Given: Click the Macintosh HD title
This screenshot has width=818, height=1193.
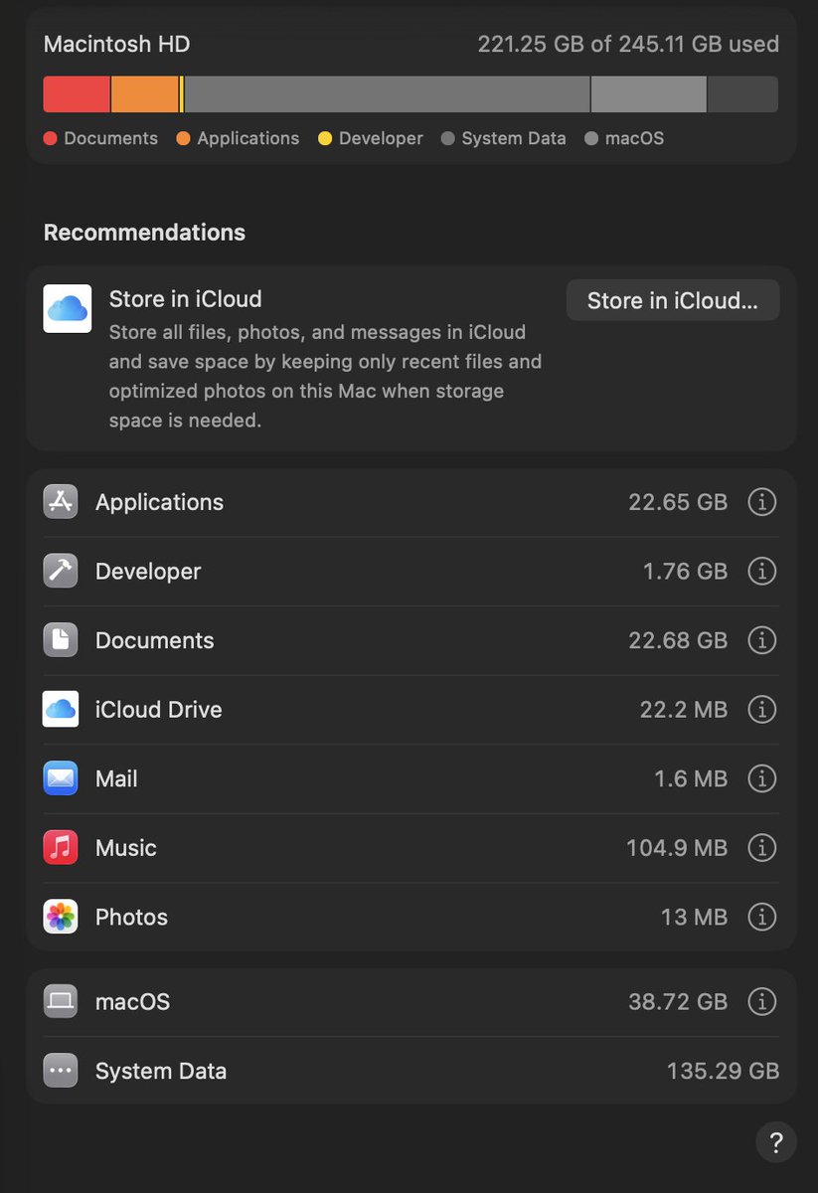Looking at the screenshot, I should coord(116,45).
